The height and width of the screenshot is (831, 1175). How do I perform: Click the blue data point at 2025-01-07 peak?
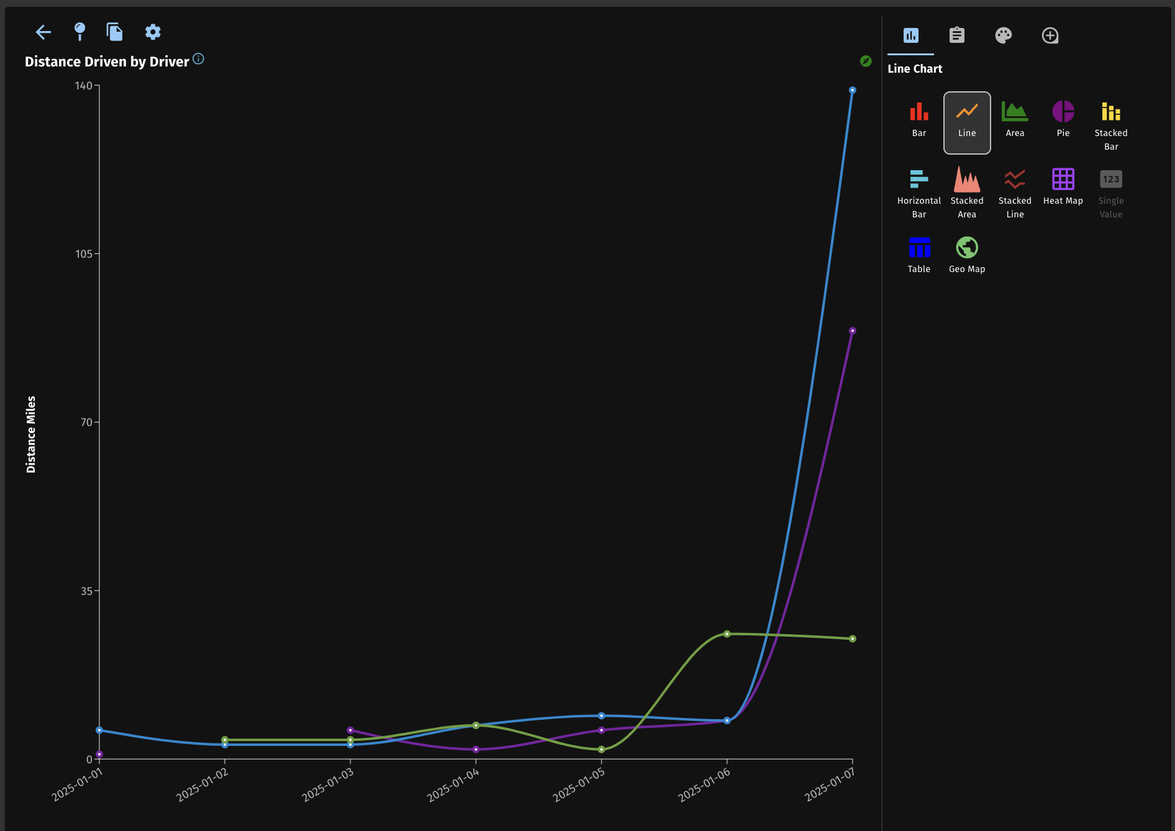coord(852,90)
